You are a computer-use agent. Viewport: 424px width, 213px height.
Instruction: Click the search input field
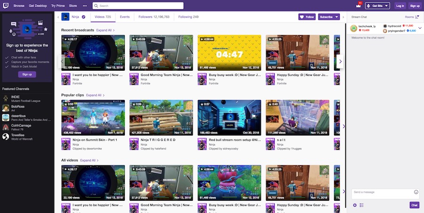tap(138, 6)
